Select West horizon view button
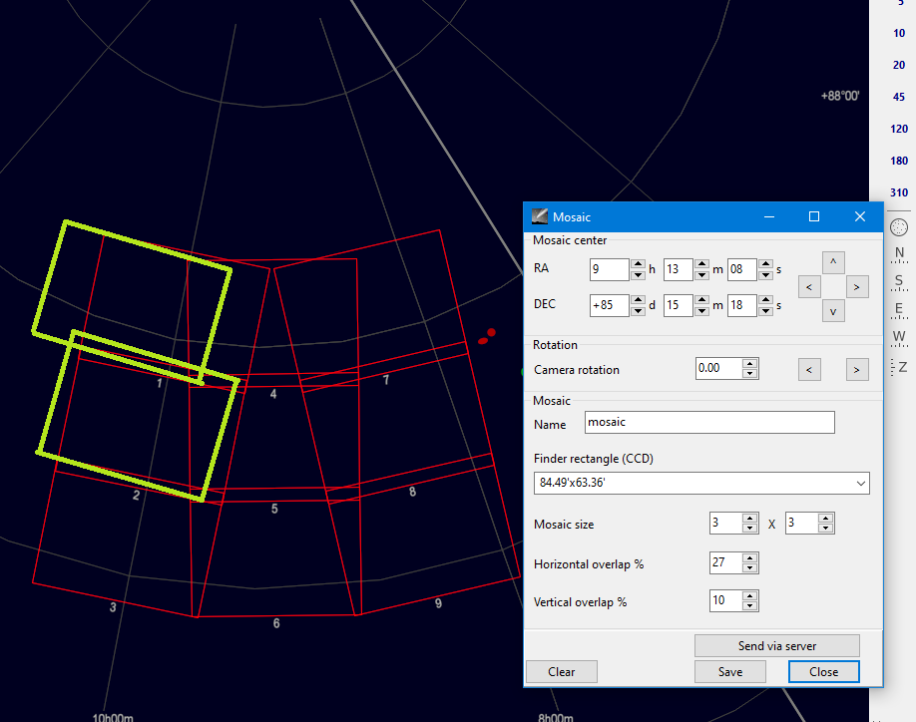The width and height of the screenshot is (916, 722). point(899,336)
